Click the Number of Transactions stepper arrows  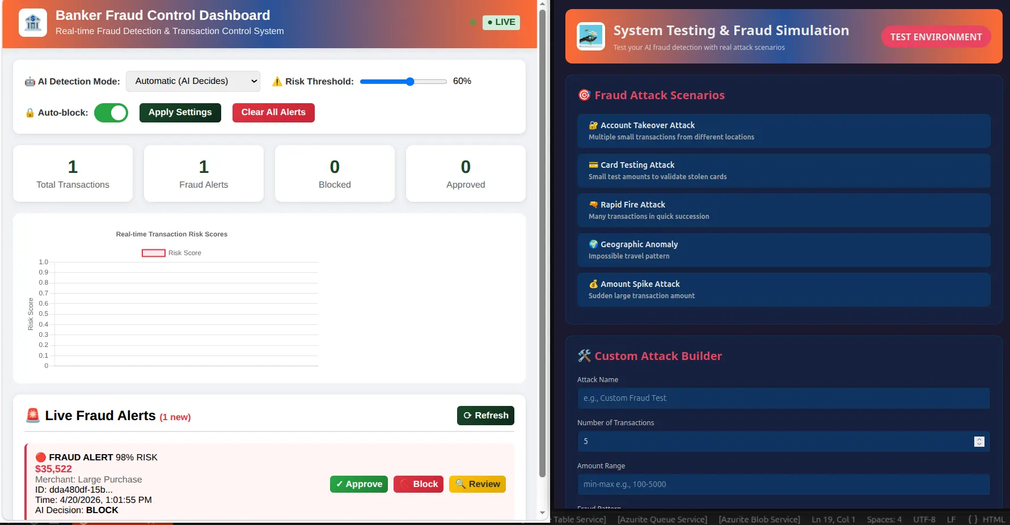click(x=979, y=442)
